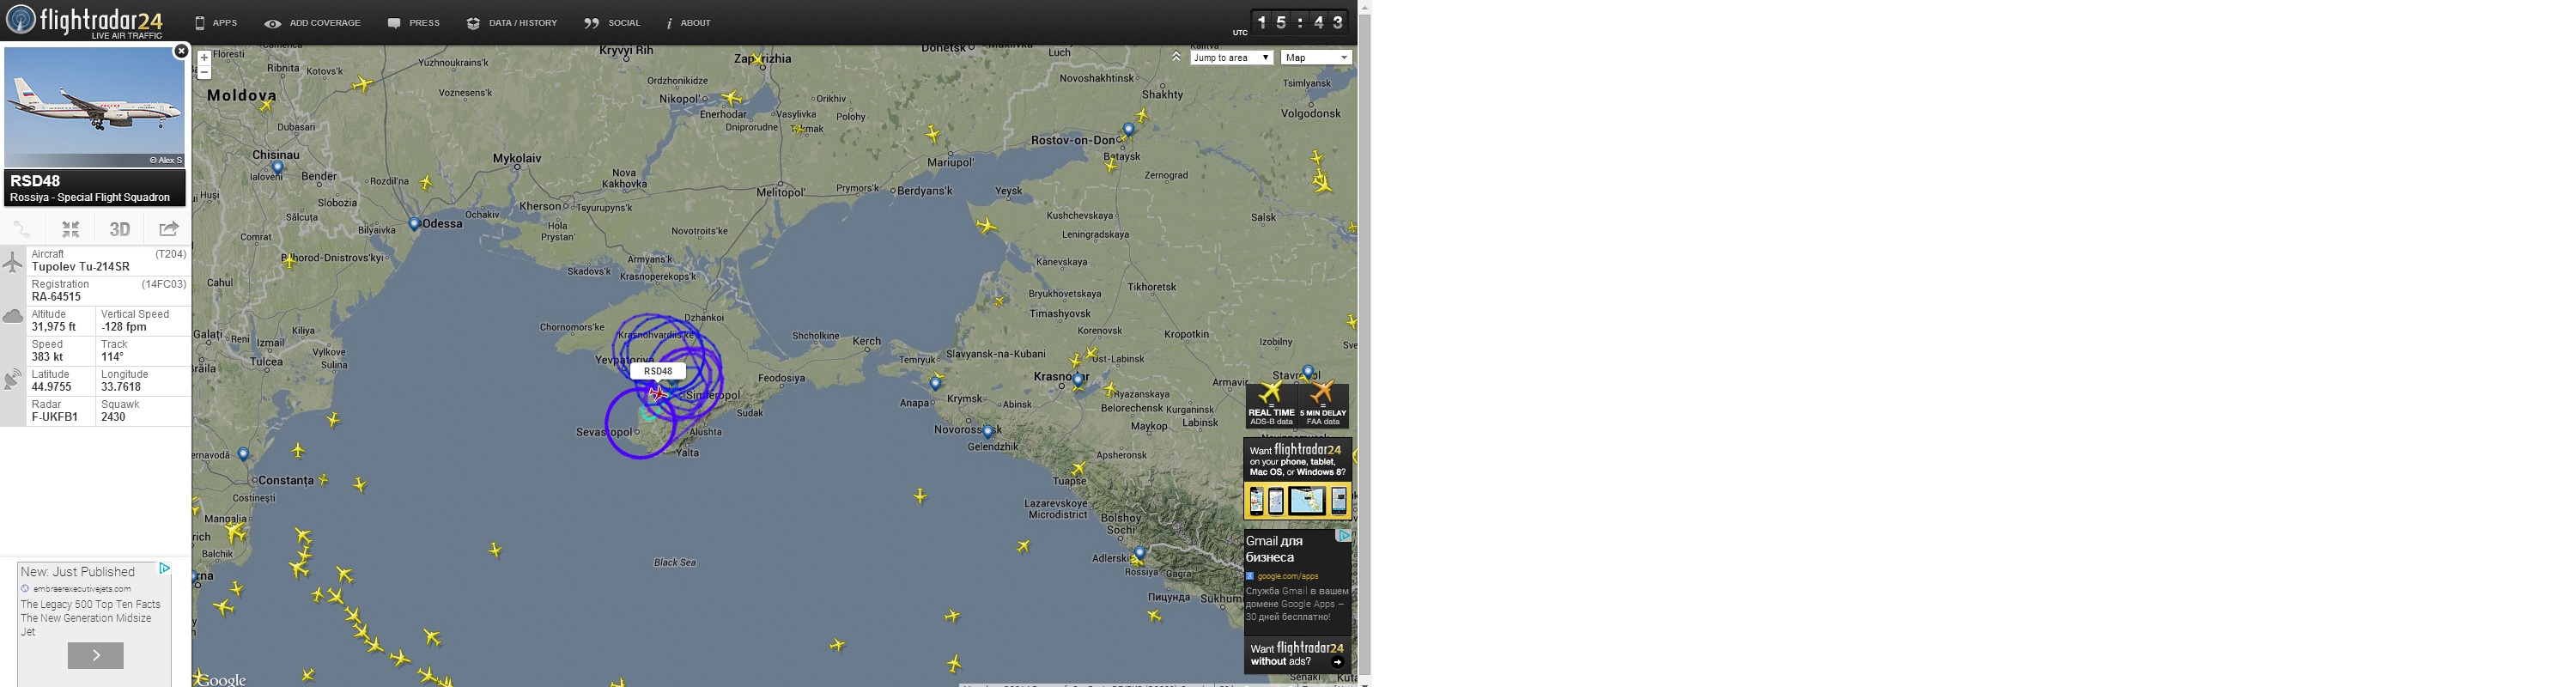
Task: Switch to 3D view
Action: pos(120,229)
